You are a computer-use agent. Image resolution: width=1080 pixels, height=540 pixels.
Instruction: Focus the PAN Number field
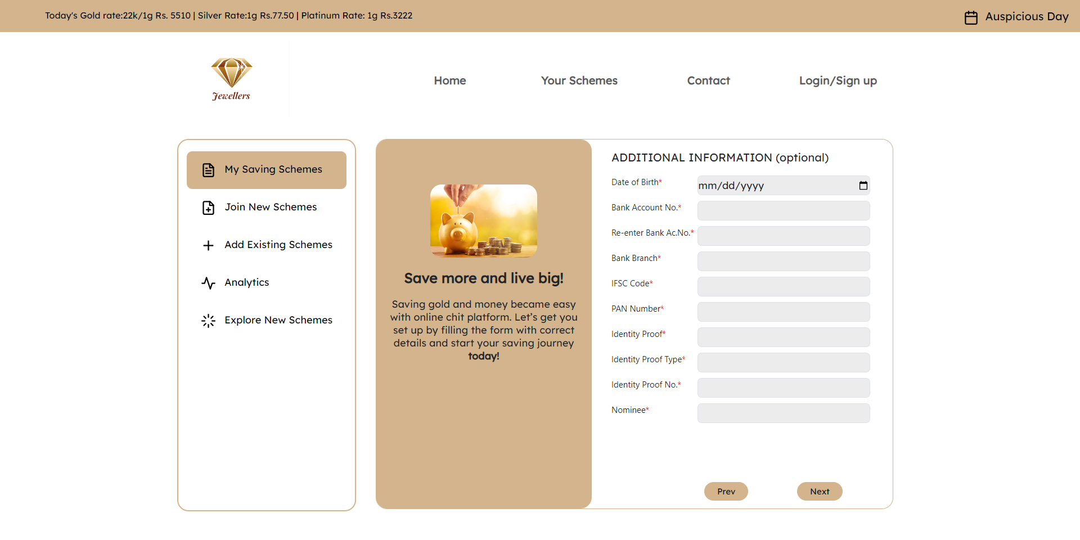[784, 312]
